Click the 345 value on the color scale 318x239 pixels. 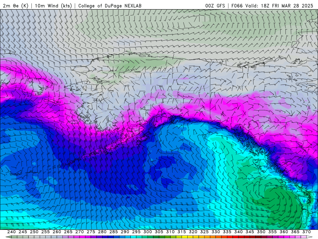point(250,232)
